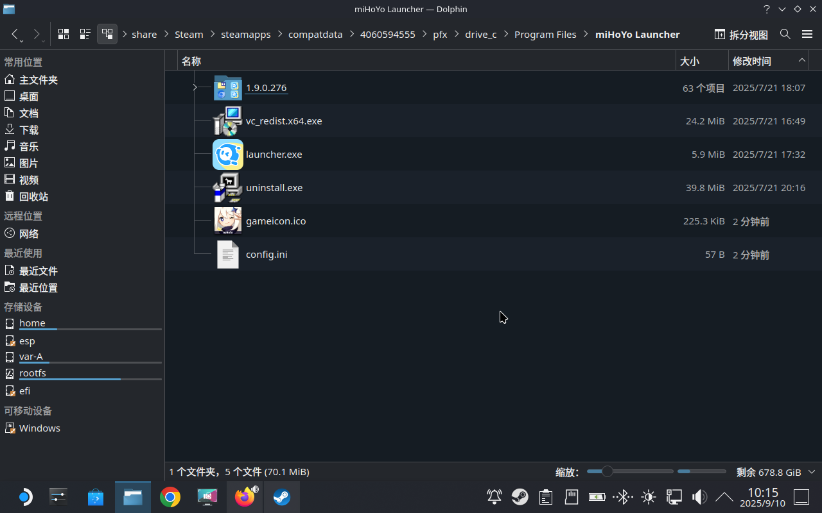Launch Google Chrome from the taskbar
822x513 pixels.
click(170, 497)
